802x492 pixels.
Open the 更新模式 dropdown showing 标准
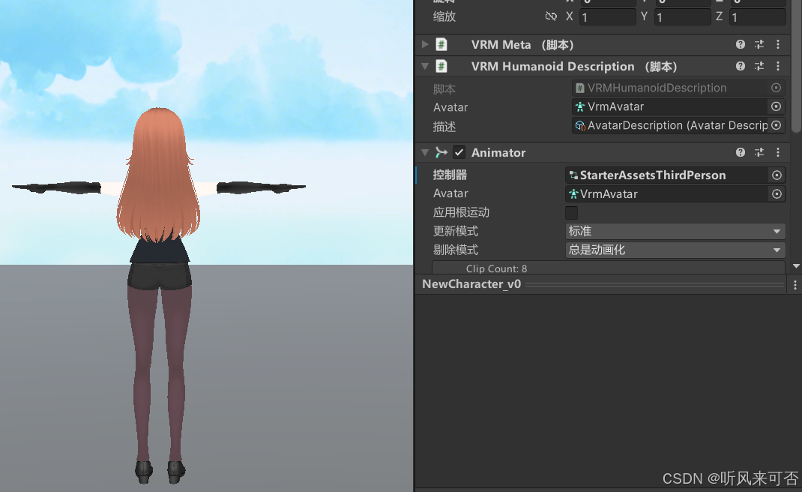point(675,231)
